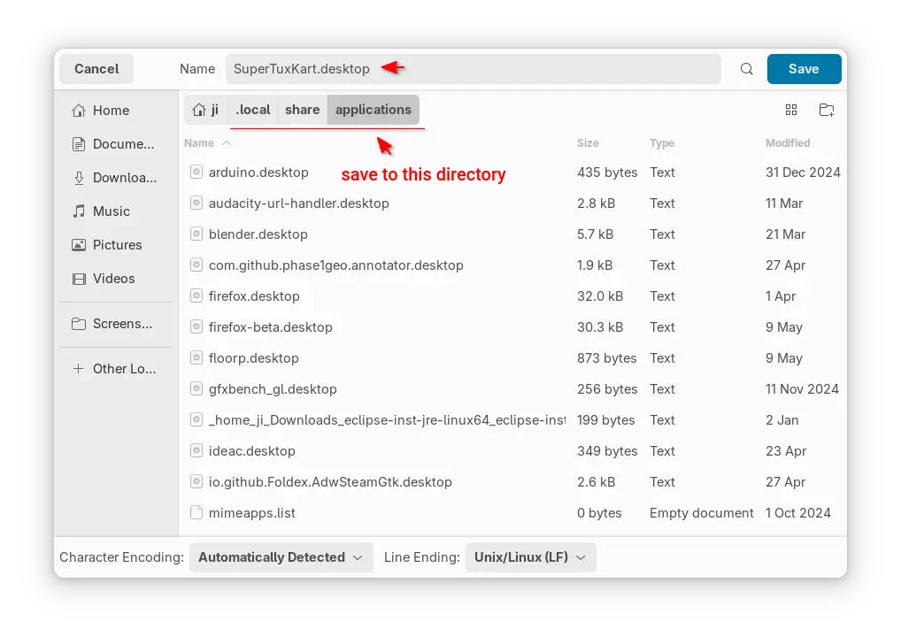The image size is (901, 637).
Task: Select firefox.desktop file
Action: [x=512, y=296]
